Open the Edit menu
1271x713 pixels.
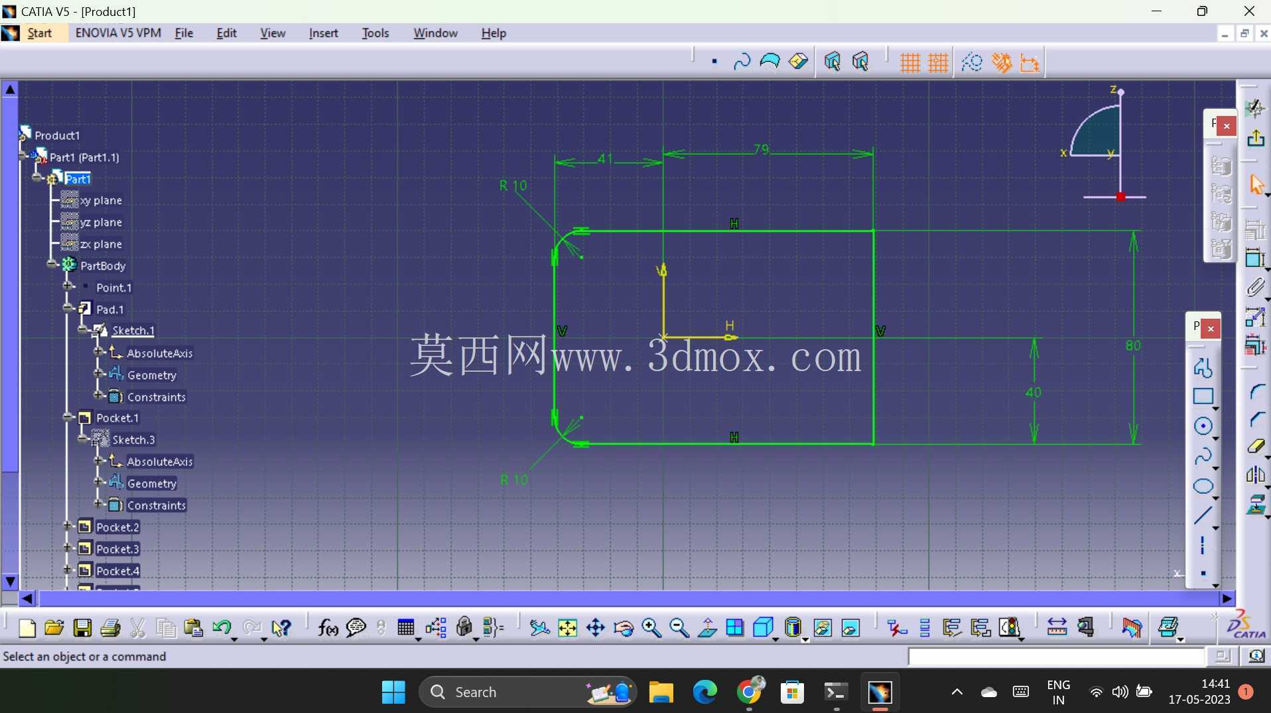pos(226,33)
